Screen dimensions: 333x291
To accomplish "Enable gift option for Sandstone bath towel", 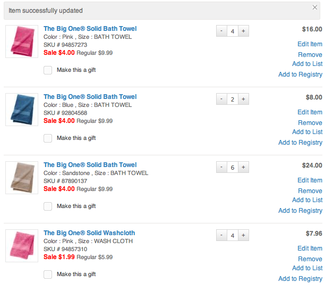I will (x=48, y=206).
